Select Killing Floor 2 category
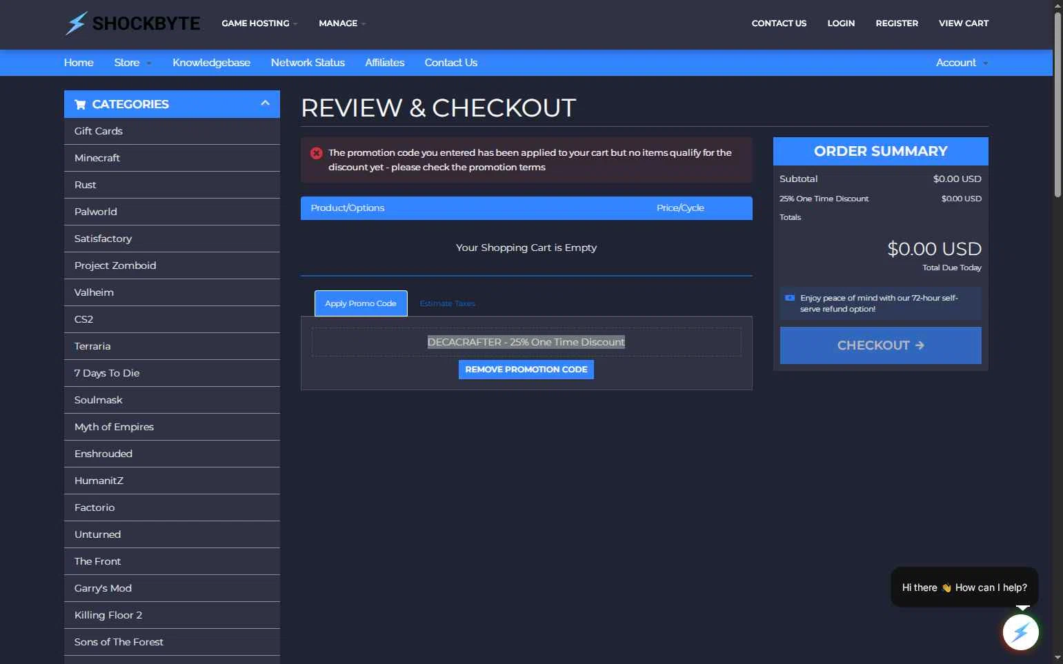 (x=172, y=615)
